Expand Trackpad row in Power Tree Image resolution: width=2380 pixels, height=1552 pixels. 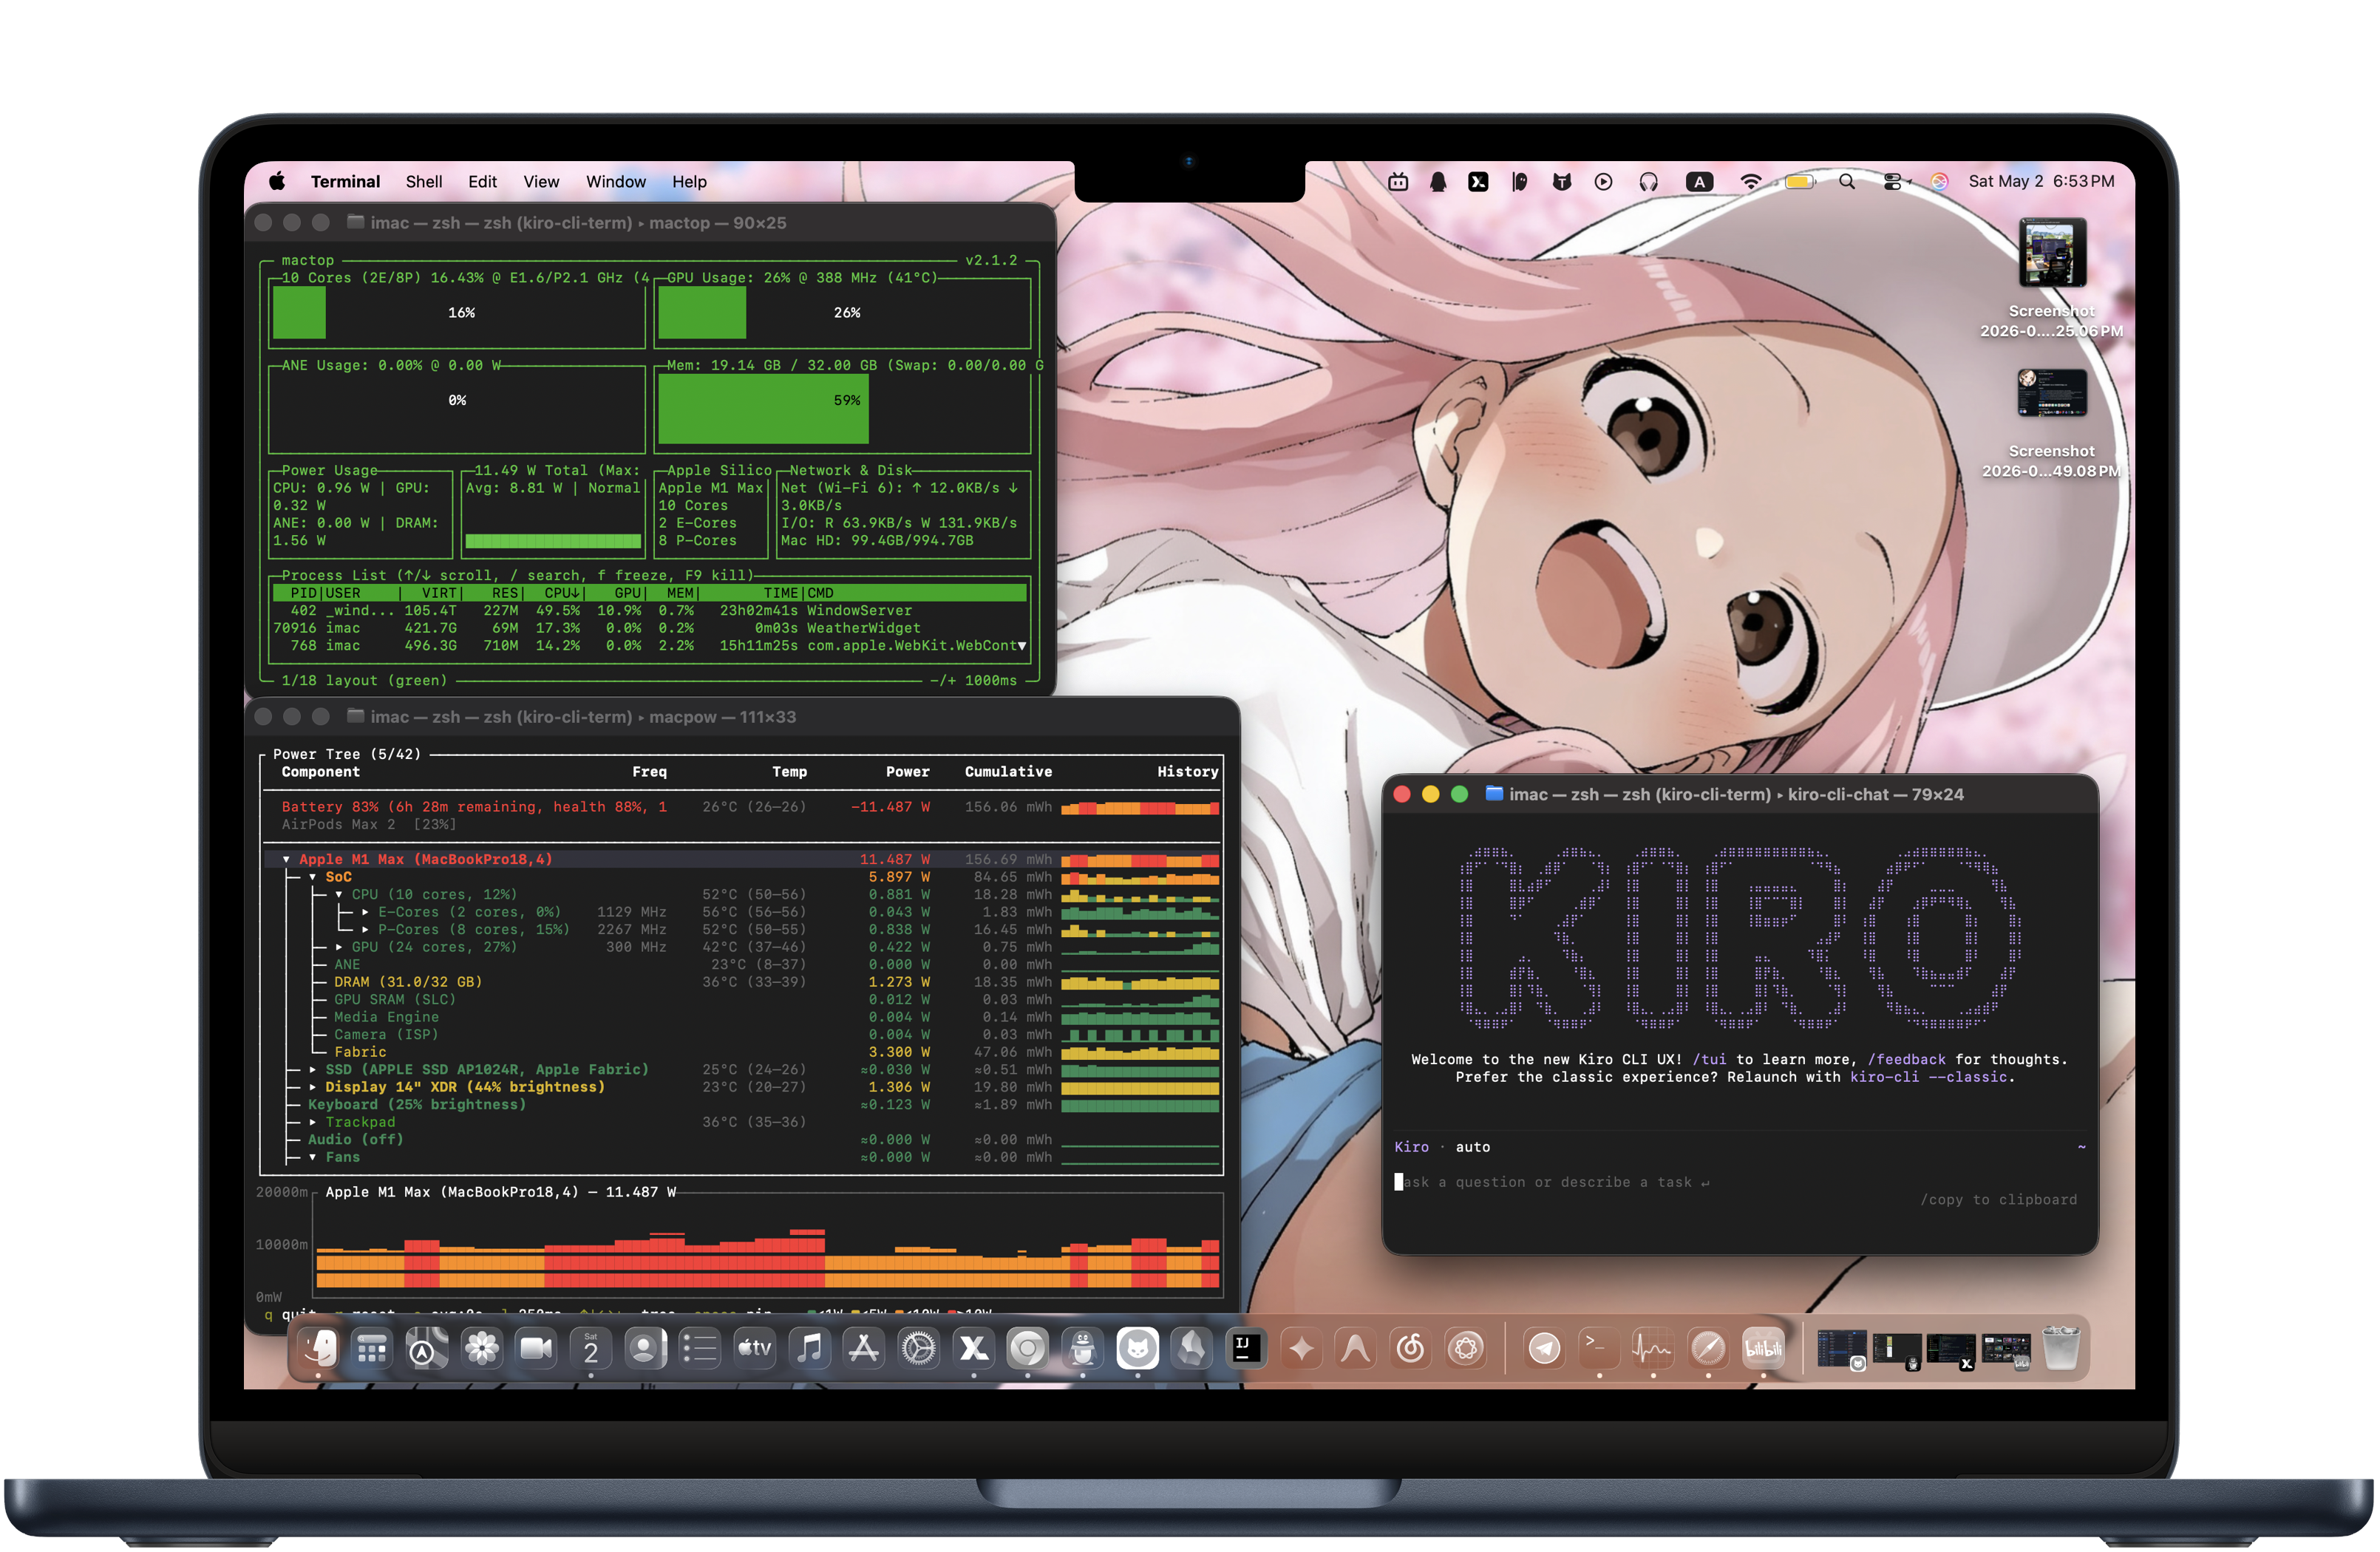[312, 1123]
